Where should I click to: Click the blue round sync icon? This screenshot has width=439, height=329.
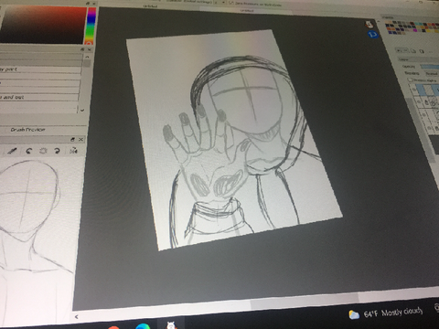tap(372, 35)
